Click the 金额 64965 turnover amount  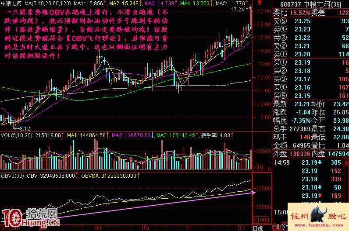coord(292,145)
